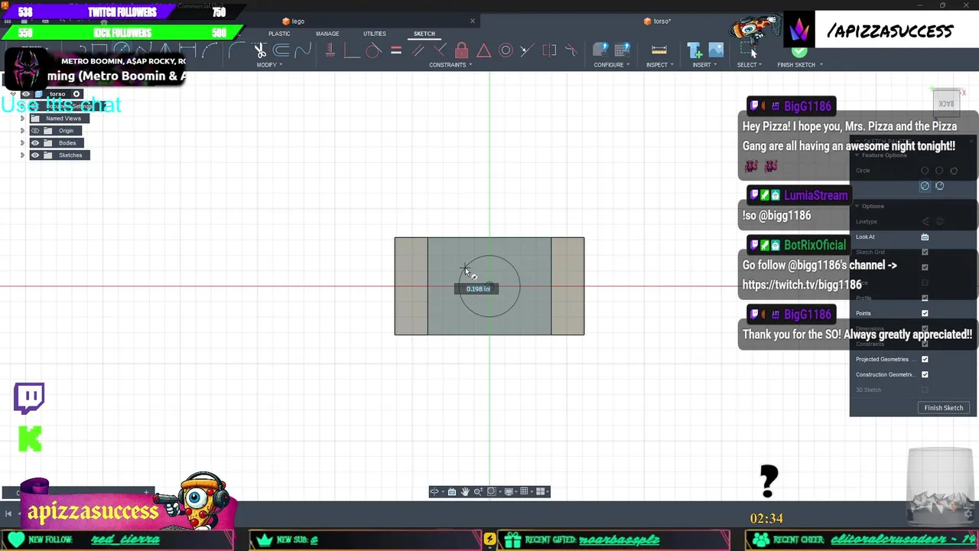Screen dimensions: 979x551
Task: Choose the selected 2-point circle option
Action: point(925,186)
